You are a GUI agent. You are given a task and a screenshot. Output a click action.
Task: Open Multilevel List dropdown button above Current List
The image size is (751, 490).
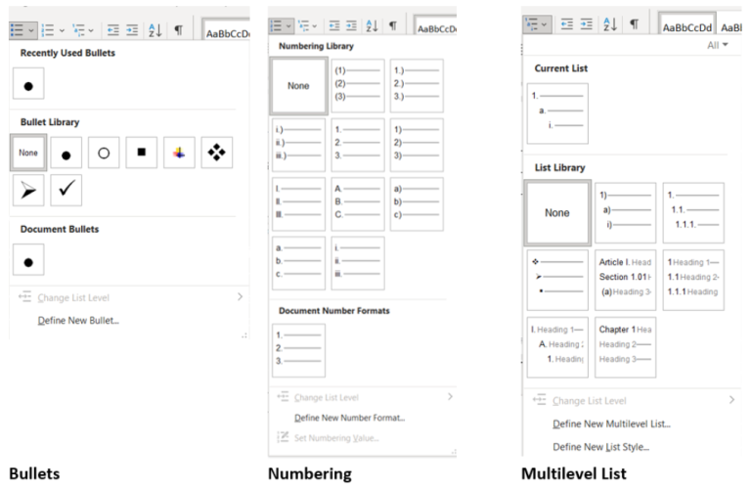tap(537, 25)
